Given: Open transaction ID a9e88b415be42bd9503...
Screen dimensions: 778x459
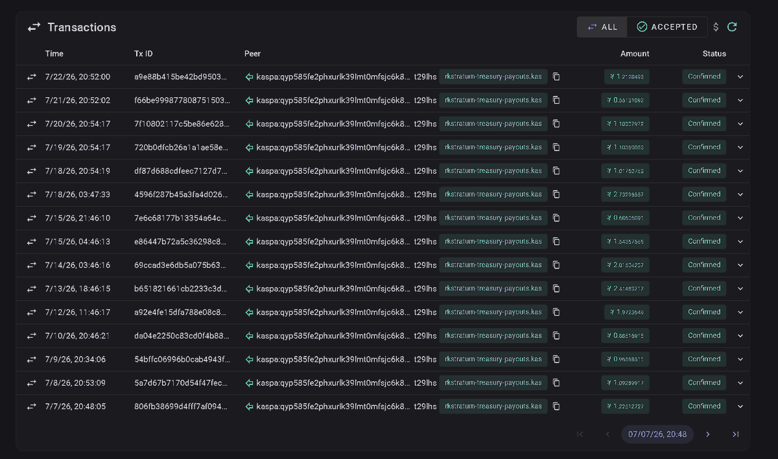Looking at the screenshot, I should click(x=181, y=76).
